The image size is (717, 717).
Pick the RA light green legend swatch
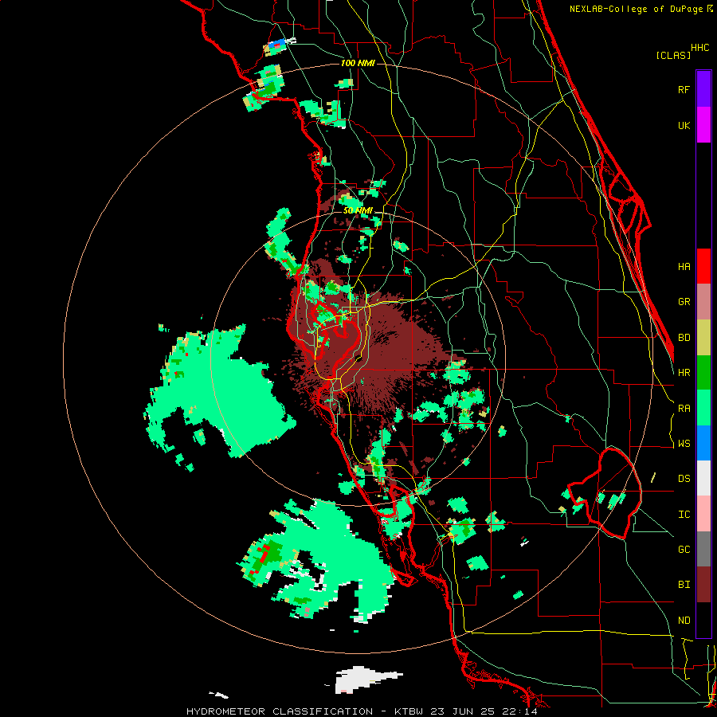703,408
